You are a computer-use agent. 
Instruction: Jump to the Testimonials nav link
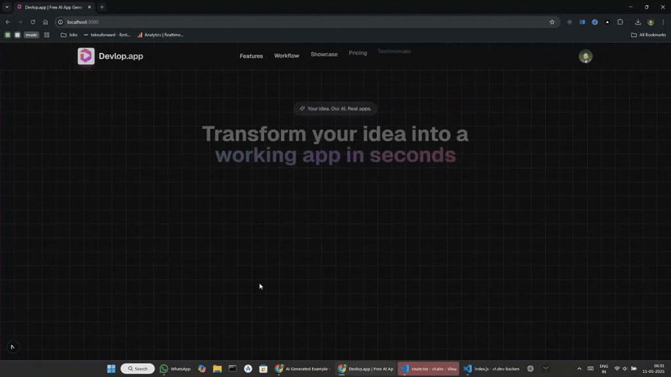pyautogui.click(x=394, y=51)
